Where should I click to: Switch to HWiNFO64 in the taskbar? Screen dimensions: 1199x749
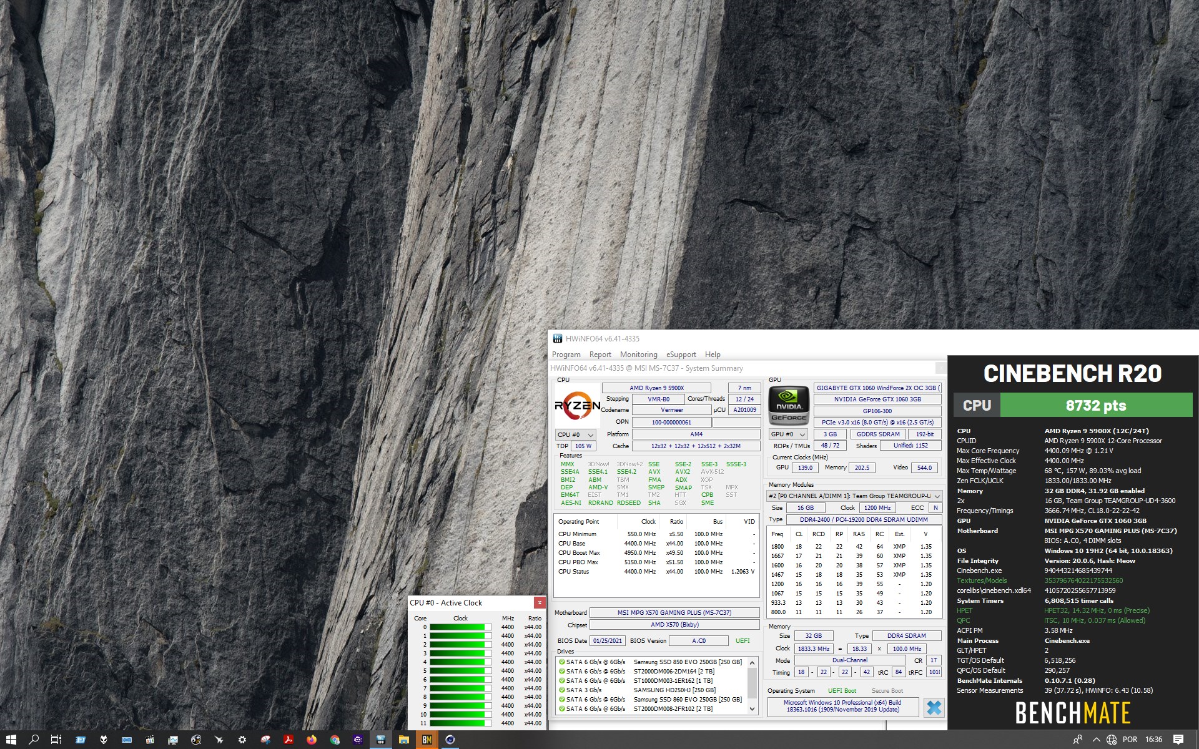coord(381,740)
